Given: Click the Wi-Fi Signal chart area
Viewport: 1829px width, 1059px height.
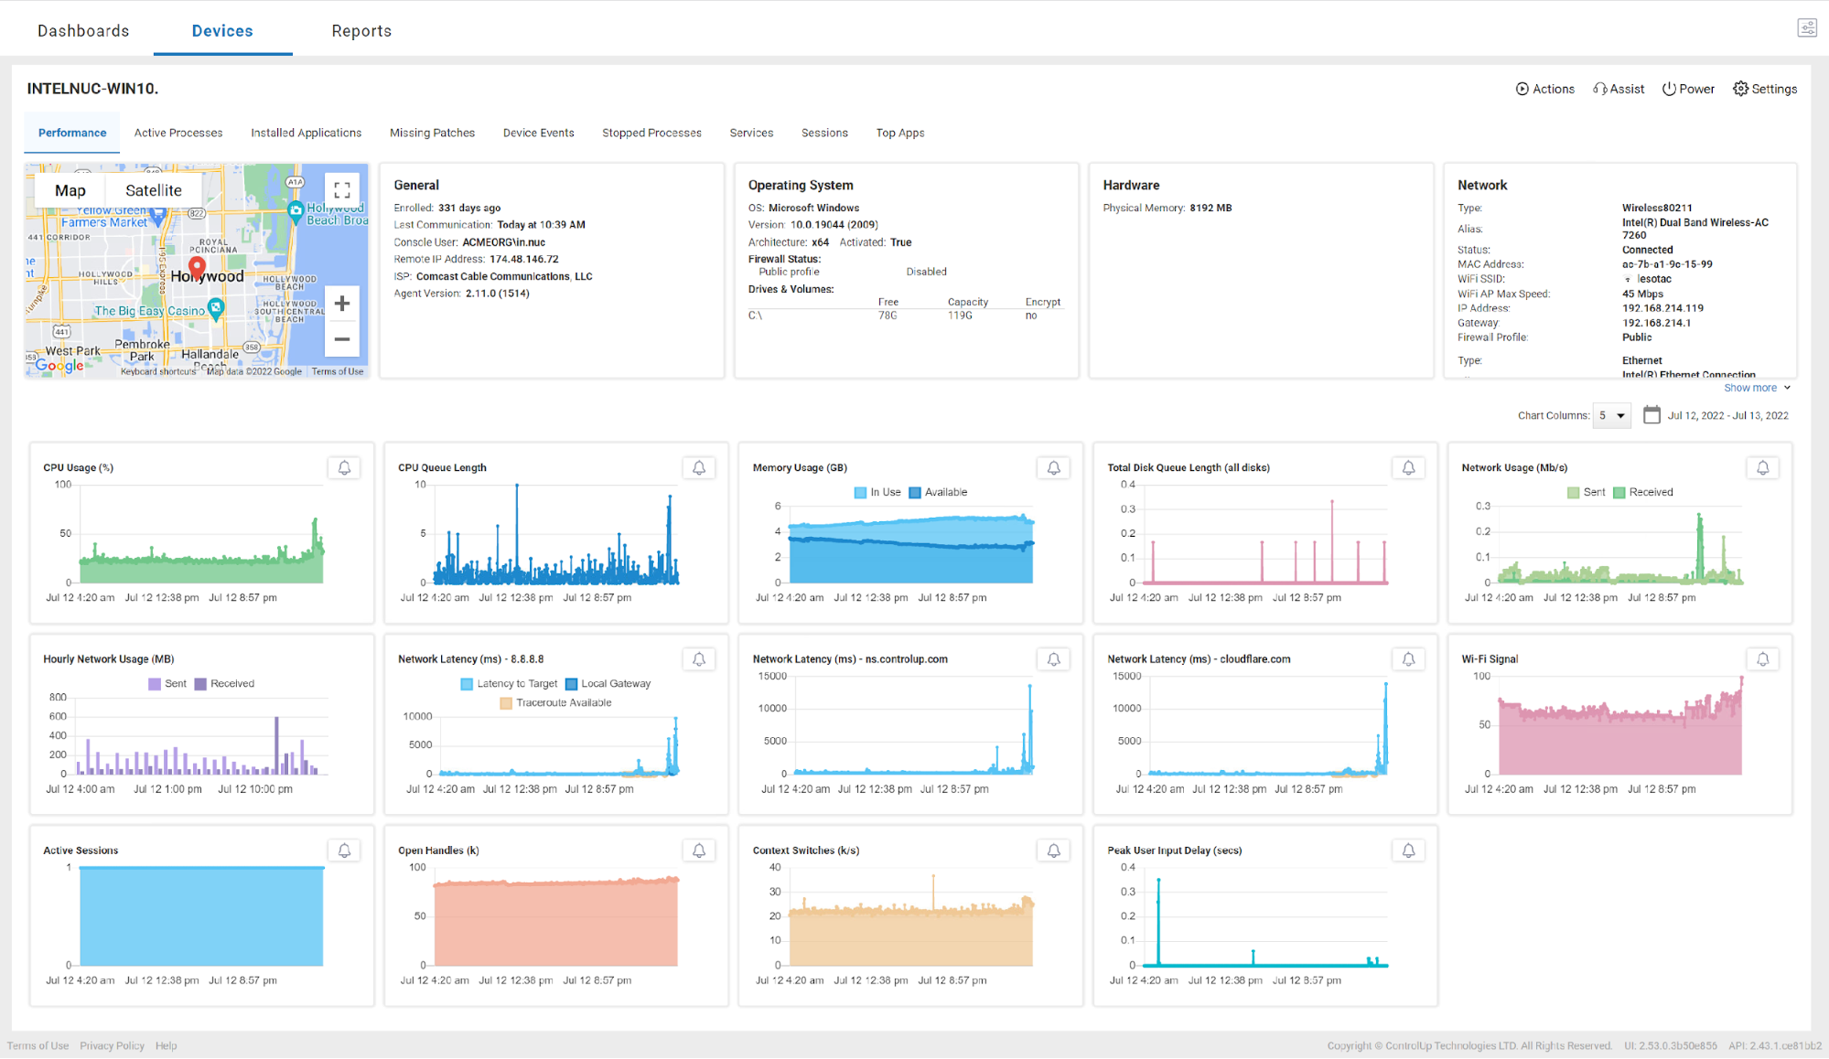Looking at the screenshot, I should coord(1620,727).
